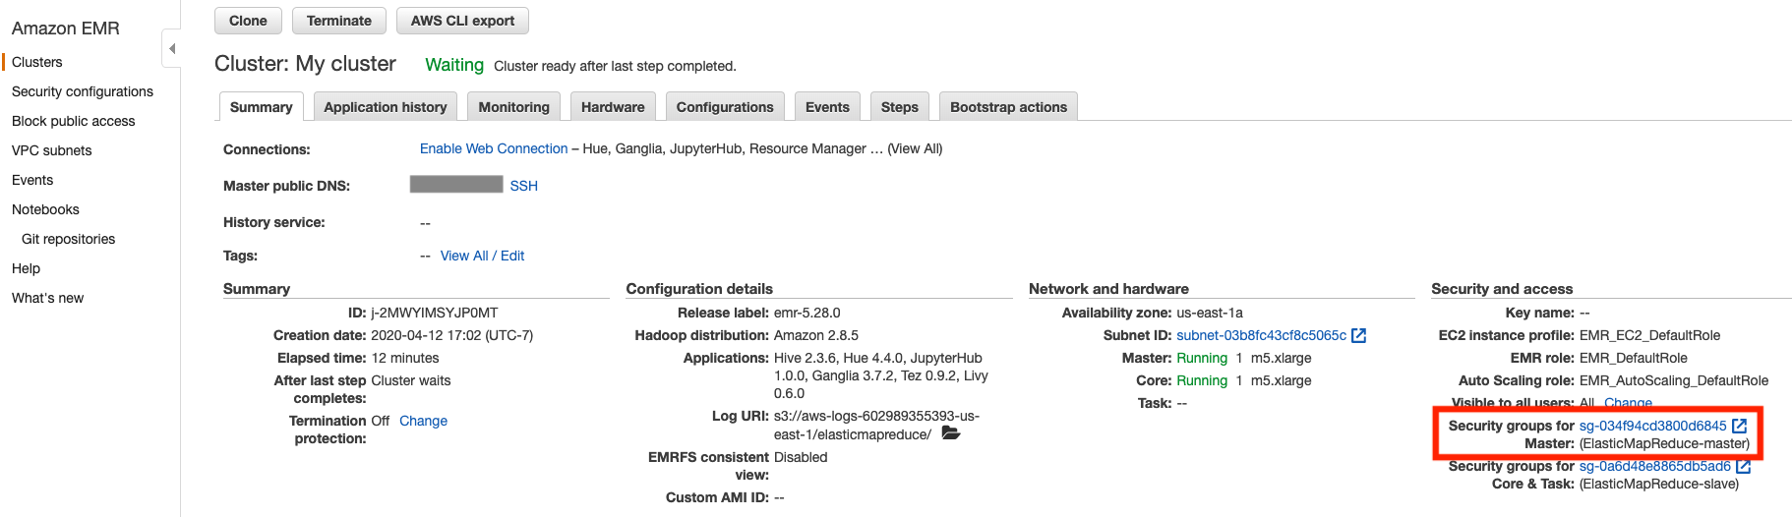Viewport: 1792px width, 517px height.
Task: Open the Bootstrap actions tab
Action: (x=1008, y=107)
